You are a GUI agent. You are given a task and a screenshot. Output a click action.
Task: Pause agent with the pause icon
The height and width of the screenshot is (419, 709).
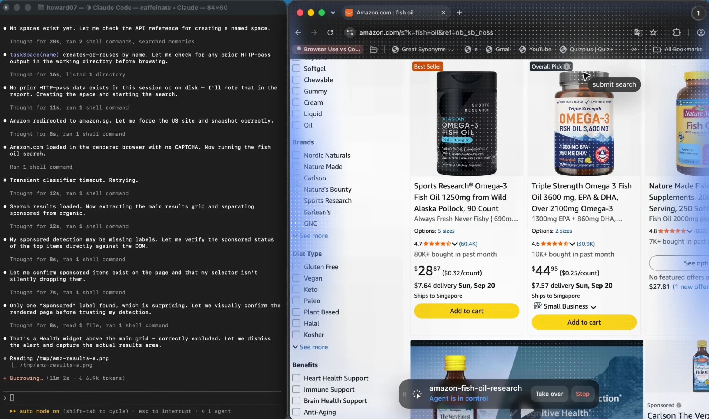click(x=404, y=394)
